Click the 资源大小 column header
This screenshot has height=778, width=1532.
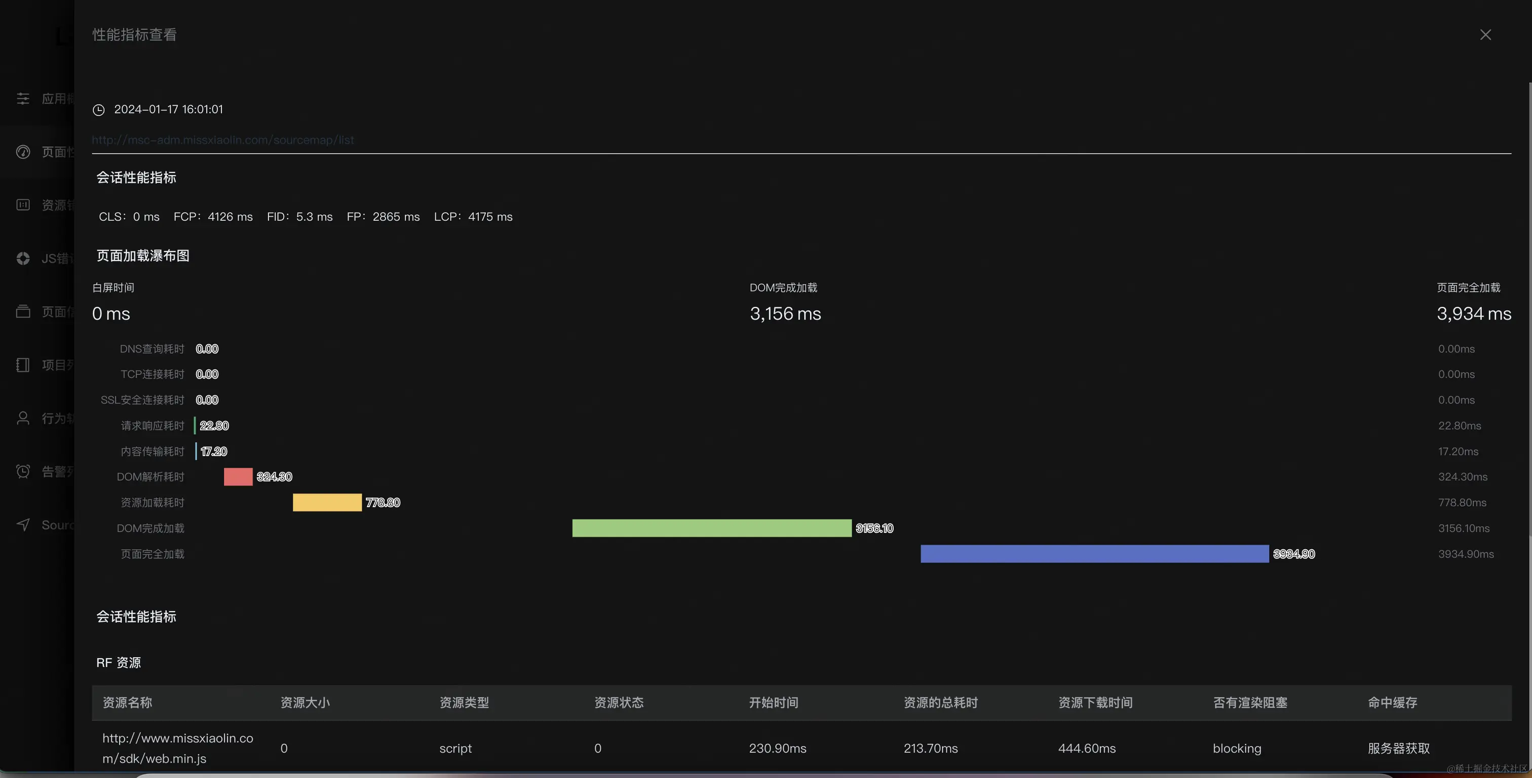click(304, 703)
